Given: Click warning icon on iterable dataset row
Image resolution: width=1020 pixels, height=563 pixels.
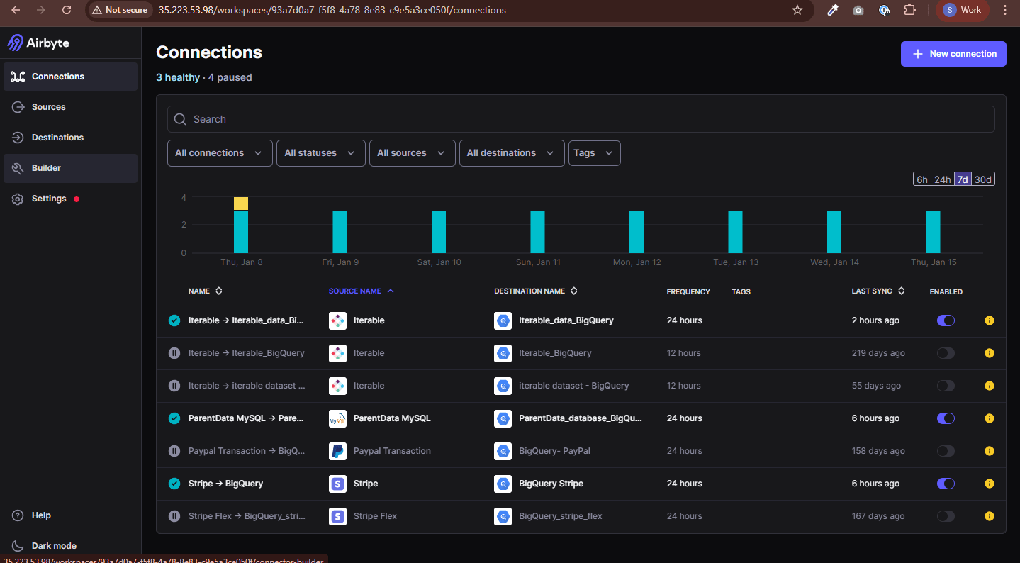Looking at the screenshot, I should coord(990,386).
